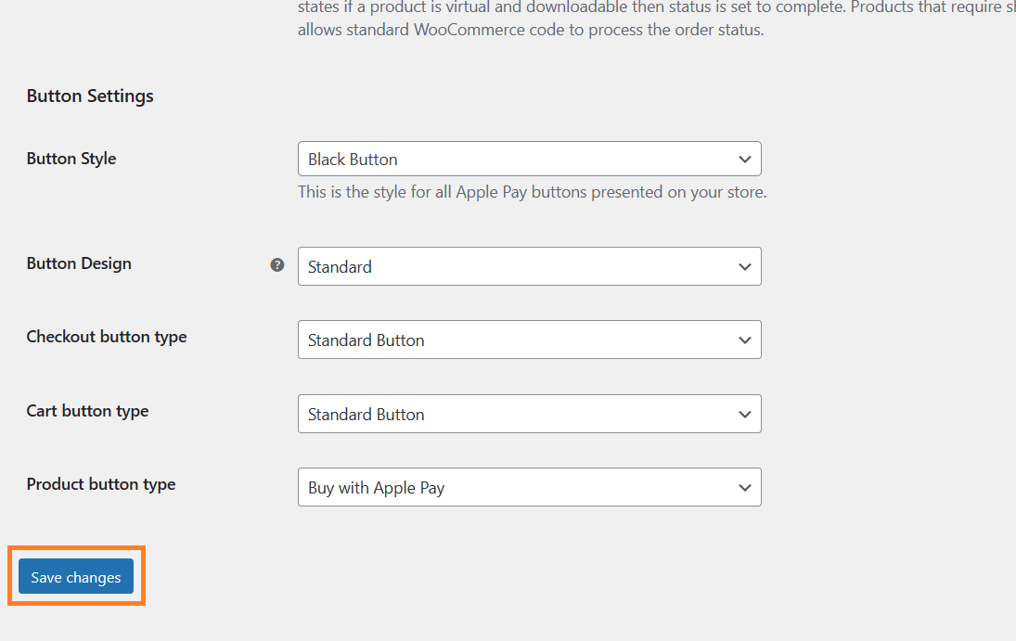Click the WooCommerce order status description paragraph
The width and height of the screenshot is (1016, 641).
[x=656, y=19]
